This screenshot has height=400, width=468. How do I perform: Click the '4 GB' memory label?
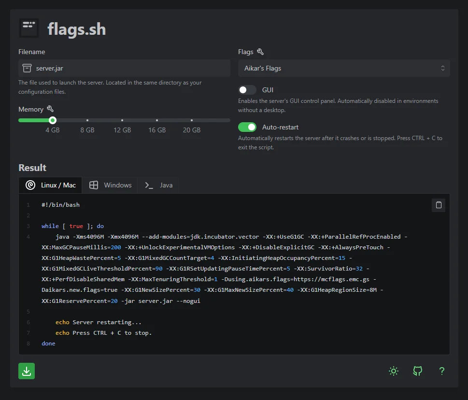click(x=53, y=130)
